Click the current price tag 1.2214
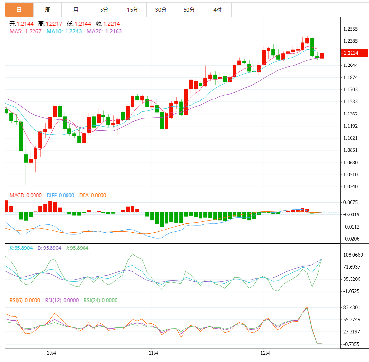Image resolution: width=369 pixels, height=362 pixels. pyautogui.click(x=351, y=53)
